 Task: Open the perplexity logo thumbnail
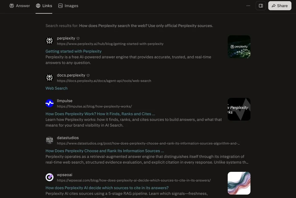pyautogui.click(x=239, y=47)
